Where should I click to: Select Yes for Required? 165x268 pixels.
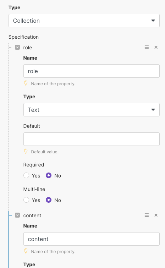(x=26, y=176)
